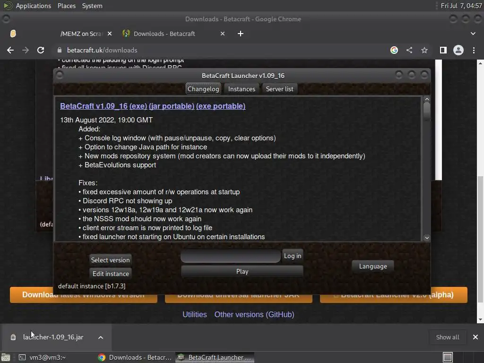Open Chrome three-dot menu
The image size is (484, 363).
tap(474, 50)
